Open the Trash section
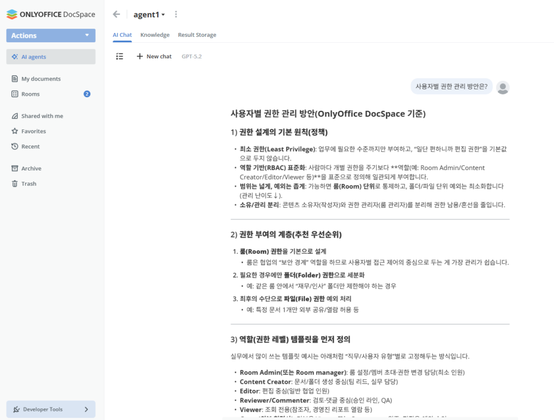 [x=29, y=183]
